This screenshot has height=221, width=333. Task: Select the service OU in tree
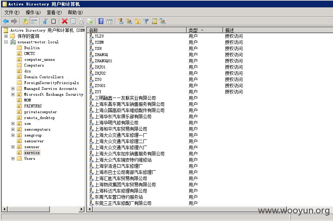pyautogui.click(x=32, y=153)
